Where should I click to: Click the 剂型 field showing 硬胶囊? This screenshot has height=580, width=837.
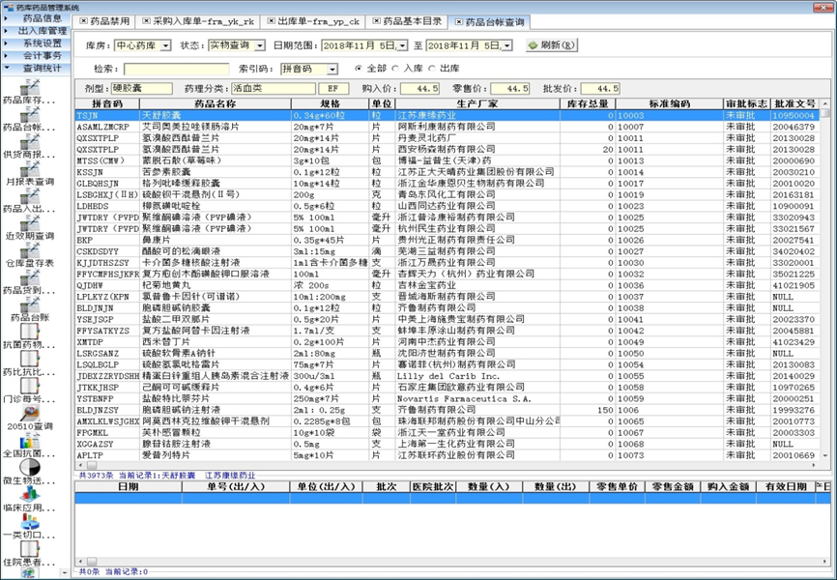pyautogui.click(x=141, y=89)
